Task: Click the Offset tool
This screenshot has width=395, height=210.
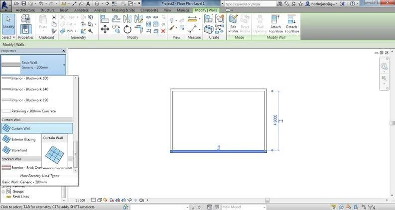Action: pyautogui.click(x=116, y=19)
